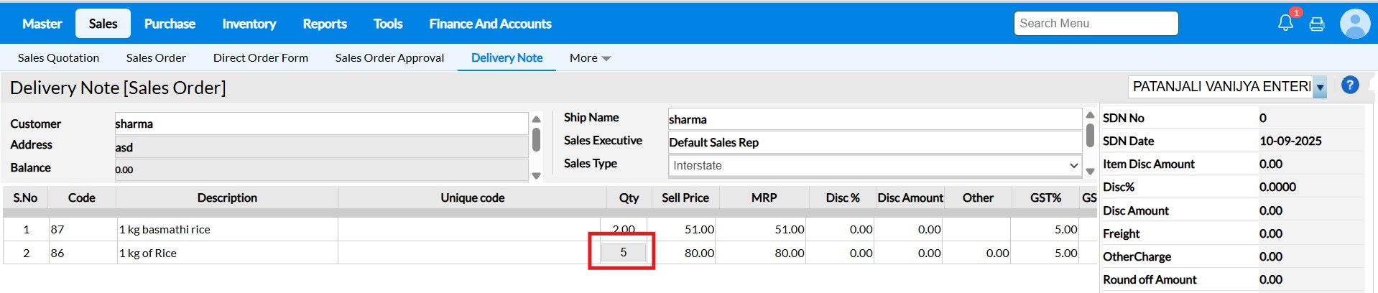Screen dimensions: 1378x293
Task: Open the Sales Quotation page
Action: [59, 58]
